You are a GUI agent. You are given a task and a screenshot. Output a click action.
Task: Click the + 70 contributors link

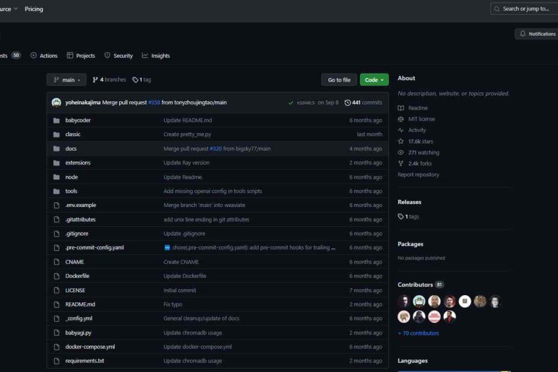pyautogui.click(x=418, y=333)
